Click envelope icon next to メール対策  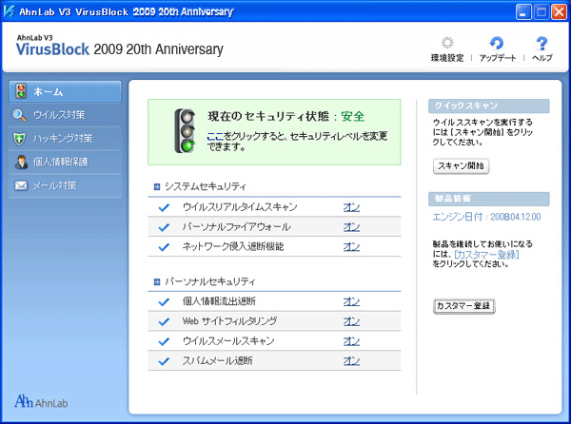[21, 185]
